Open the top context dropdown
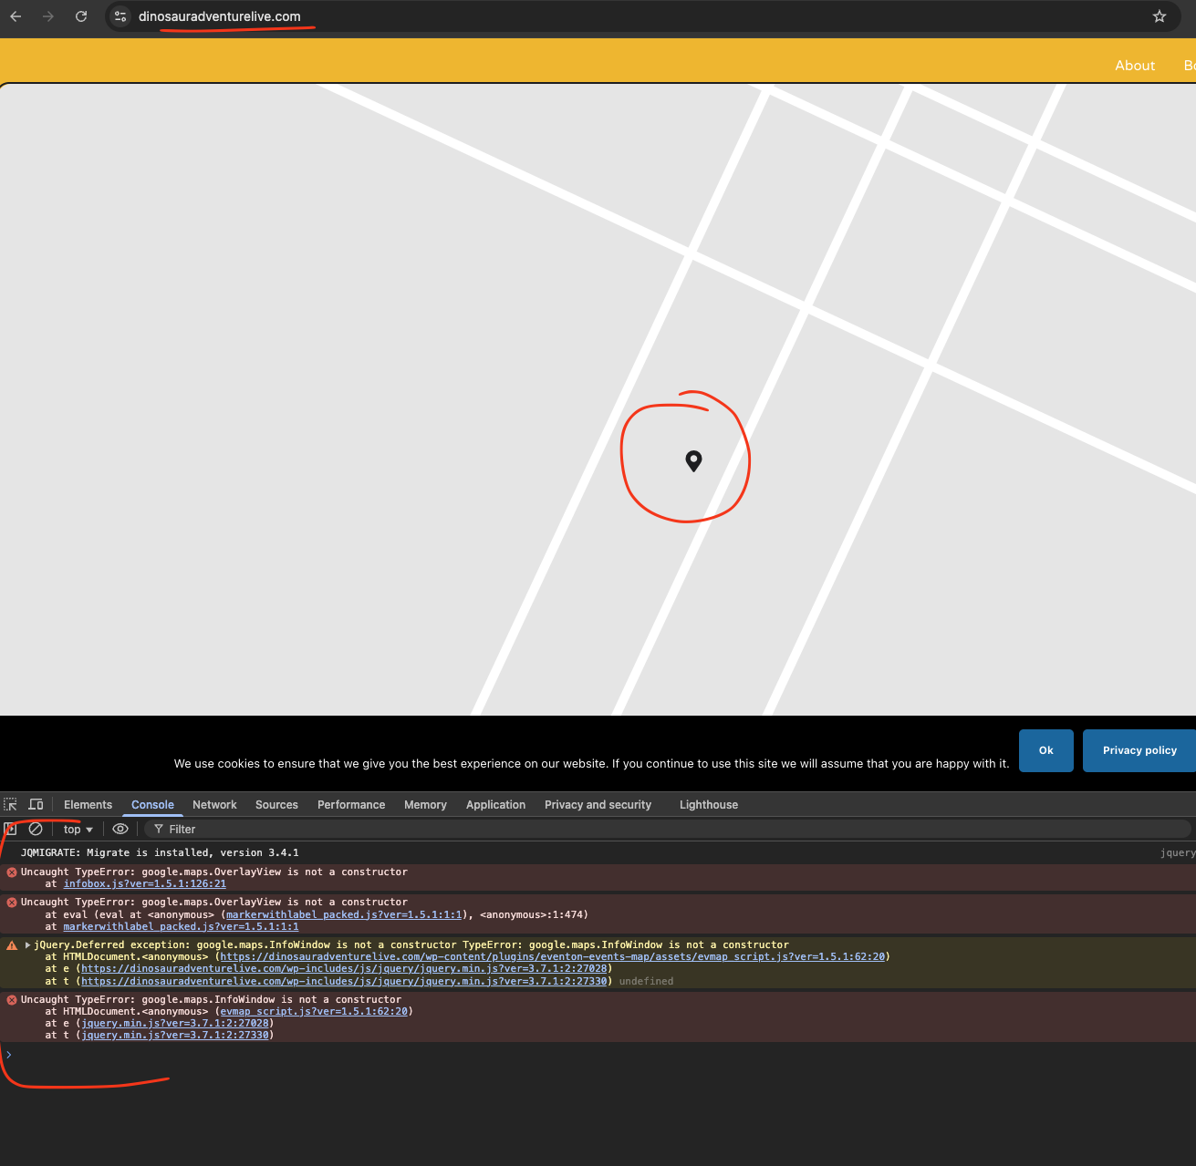This screenshot has width=1196, height=1166. coord(78,829)
